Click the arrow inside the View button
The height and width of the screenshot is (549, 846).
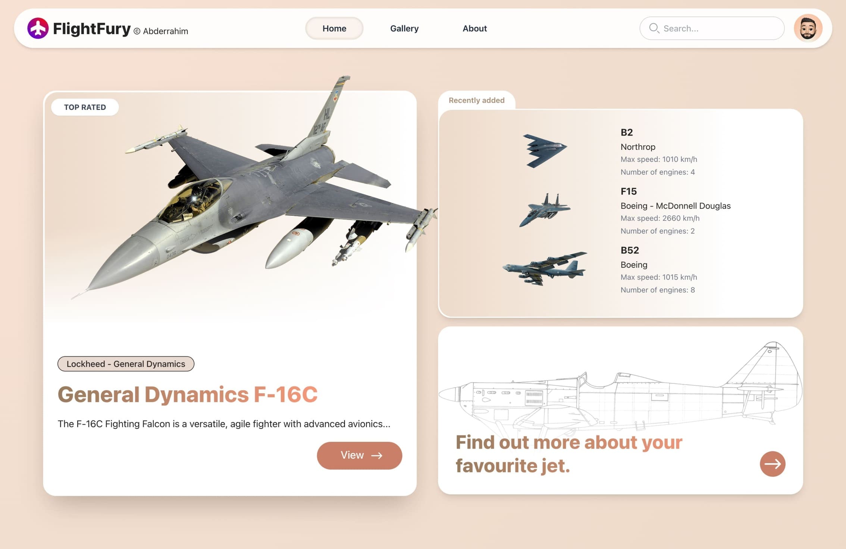(x=377, y=455)
